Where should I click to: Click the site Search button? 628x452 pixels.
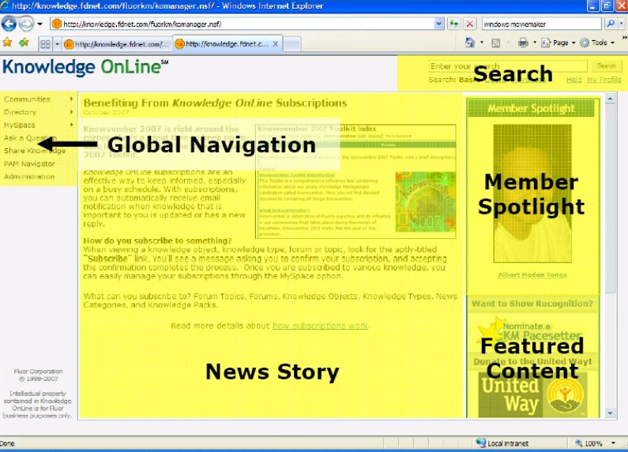pos(607,66)
